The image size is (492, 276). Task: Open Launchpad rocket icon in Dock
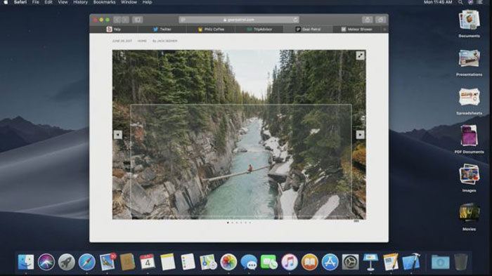[x=67, y=262]
